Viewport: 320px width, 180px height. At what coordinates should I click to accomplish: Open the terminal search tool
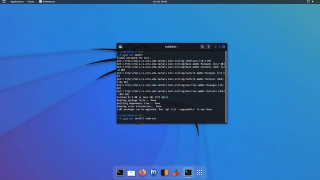[202, 46]
